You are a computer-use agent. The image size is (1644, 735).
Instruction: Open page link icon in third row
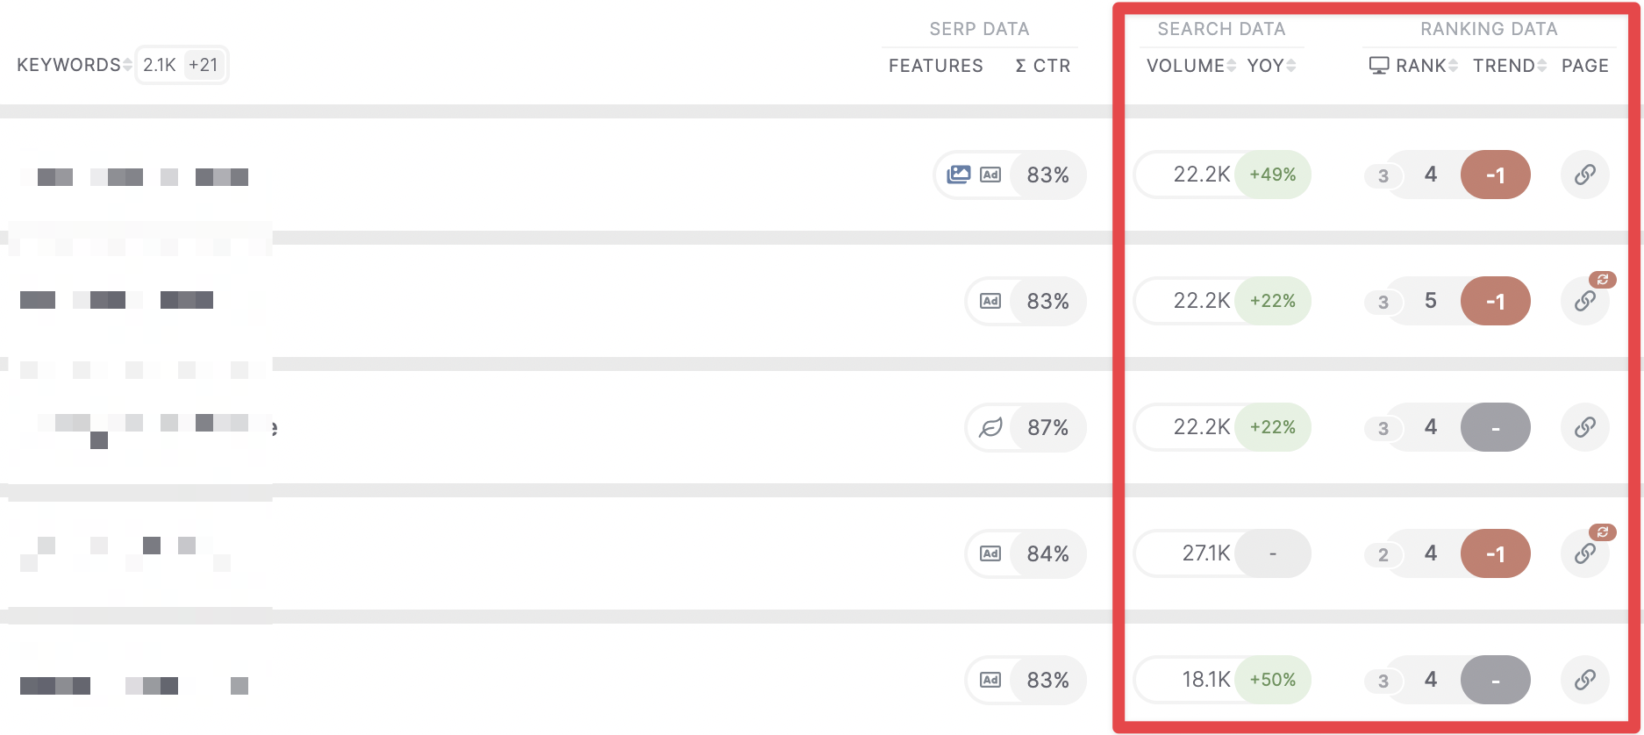(1584, 427)
